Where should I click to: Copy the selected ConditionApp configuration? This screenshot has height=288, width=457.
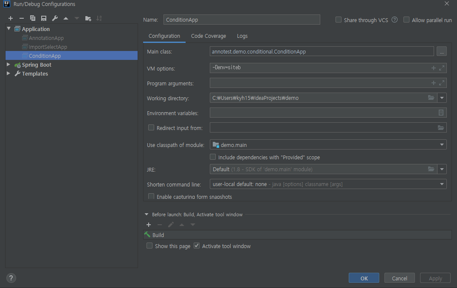point(33,18)
